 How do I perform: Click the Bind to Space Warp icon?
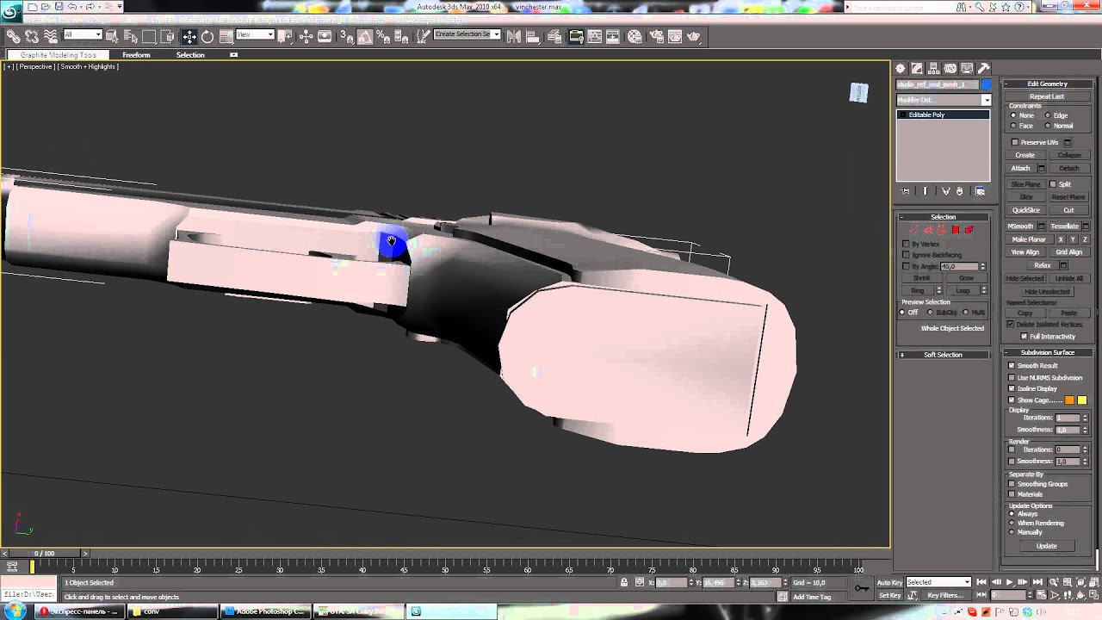(x=51, y=36)
